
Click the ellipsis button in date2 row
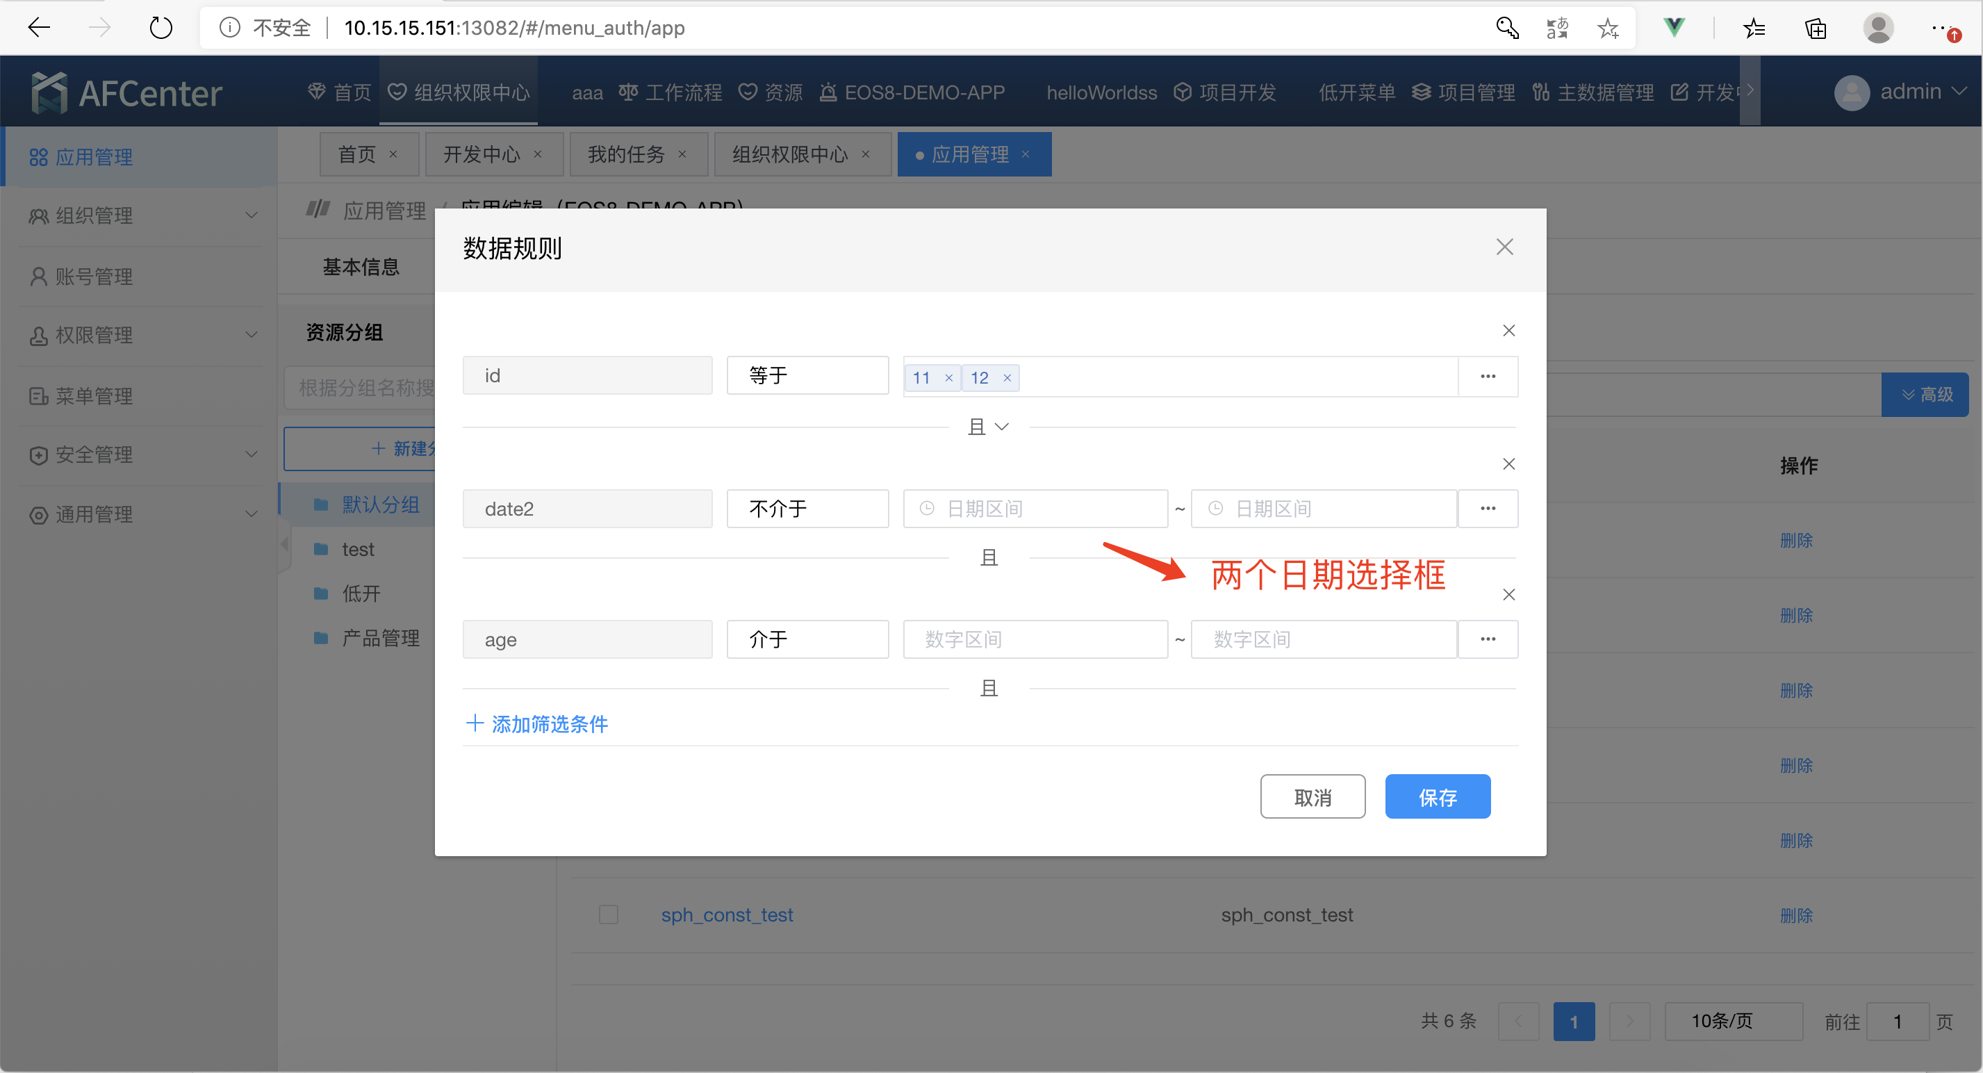click(x=1487, y=509)
